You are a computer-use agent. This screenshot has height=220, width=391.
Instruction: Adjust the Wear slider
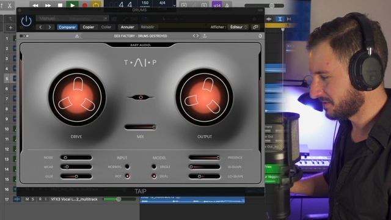pos(76,167)
